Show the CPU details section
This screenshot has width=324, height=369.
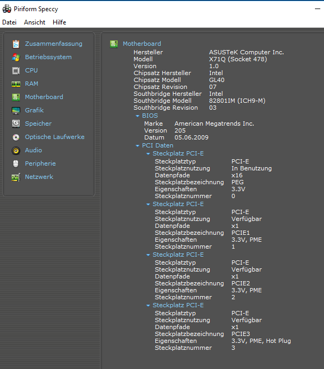(x=31, y=70)
